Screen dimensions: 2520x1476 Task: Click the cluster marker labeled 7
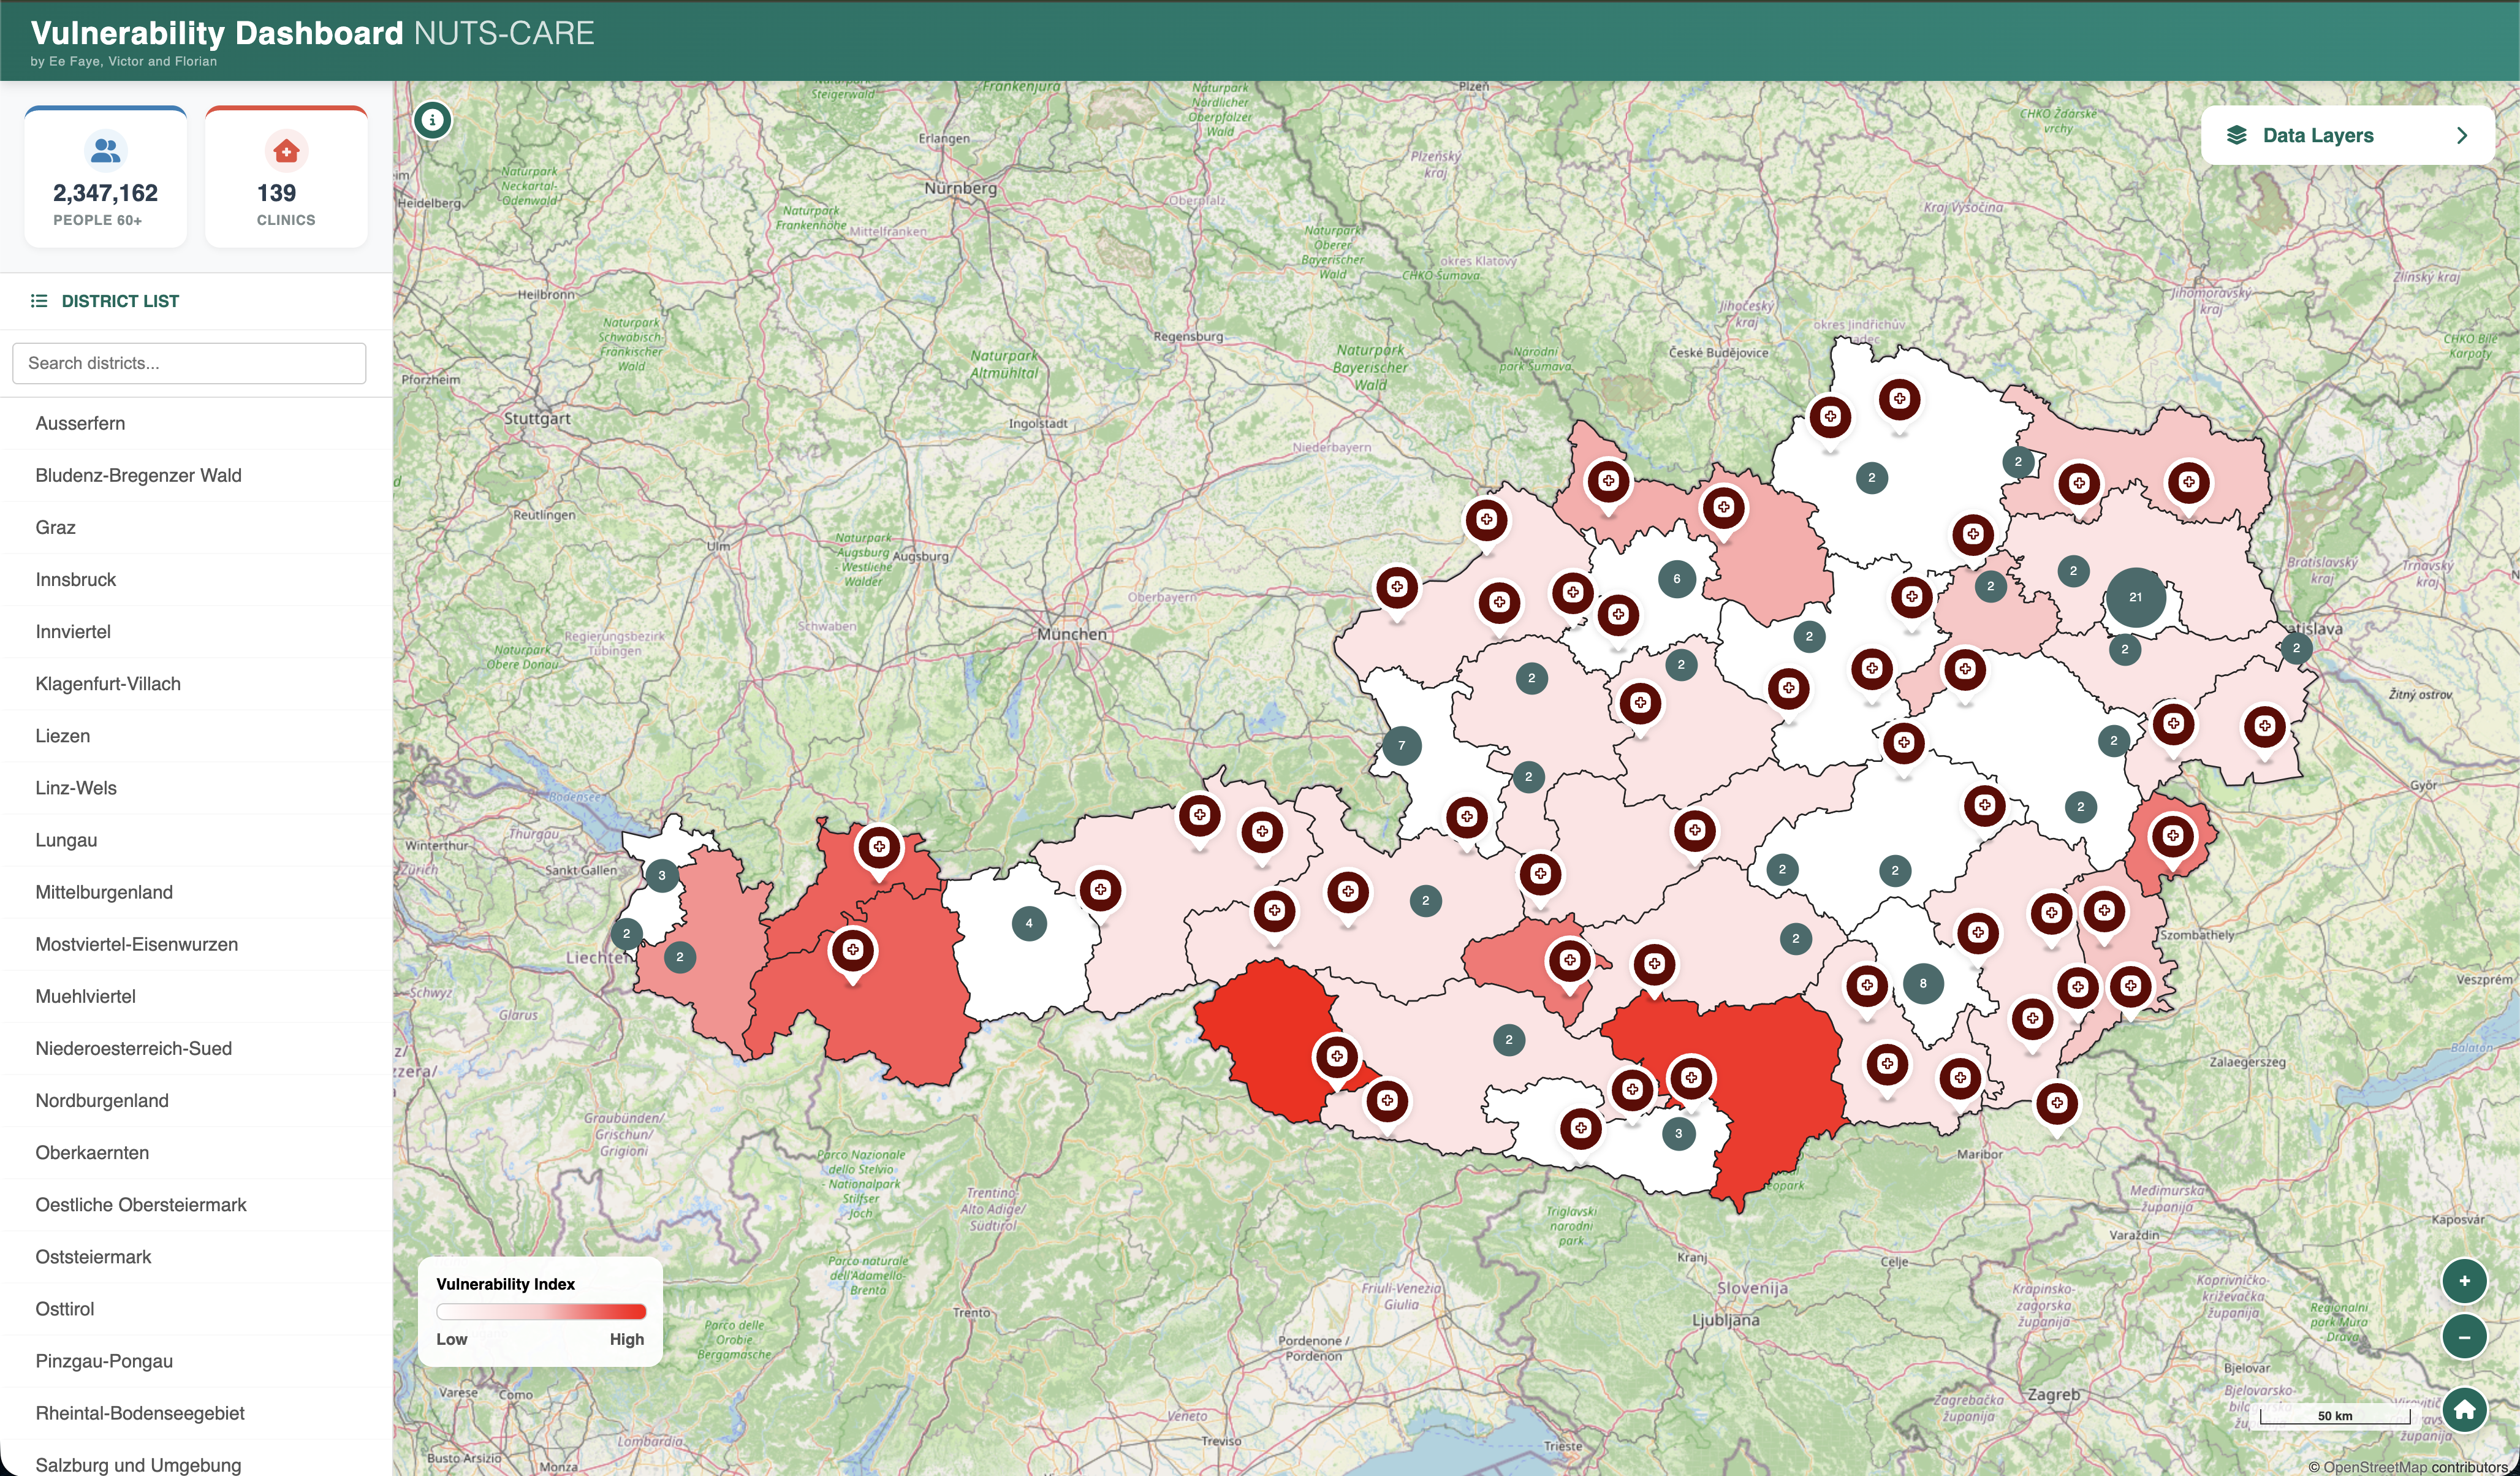point(1401,745)
